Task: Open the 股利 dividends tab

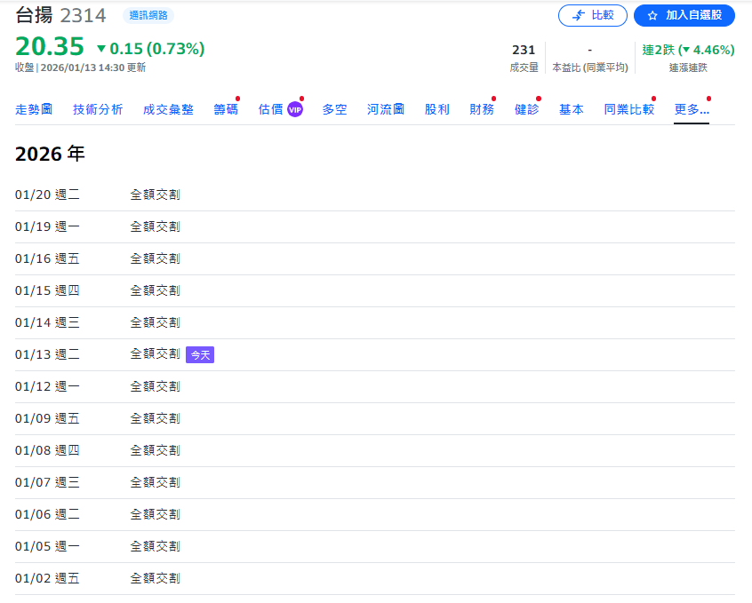Action: tap(436, 109)
